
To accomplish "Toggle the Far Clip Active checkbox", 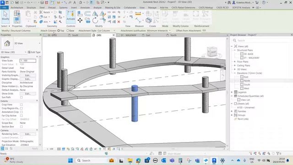I will click(x=22, y=115).
